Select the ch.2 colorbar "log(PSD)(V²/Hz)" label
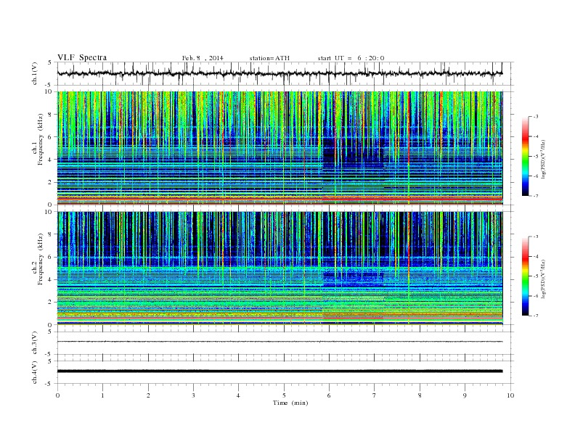575x444 pixels. [x=544, y=279]
